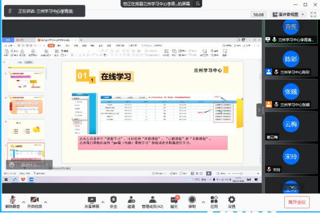
Task: Open the 演讲者视图 view dropdown
Action: click(288, 14)
